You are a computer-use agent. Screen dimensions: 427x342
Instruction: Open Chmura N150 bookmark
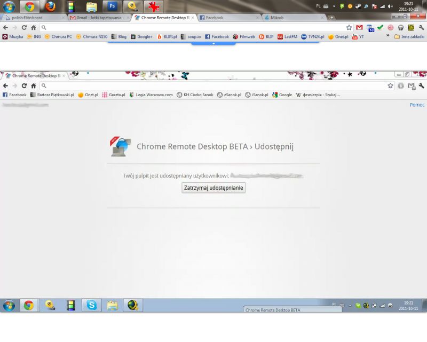coord(92,36)
